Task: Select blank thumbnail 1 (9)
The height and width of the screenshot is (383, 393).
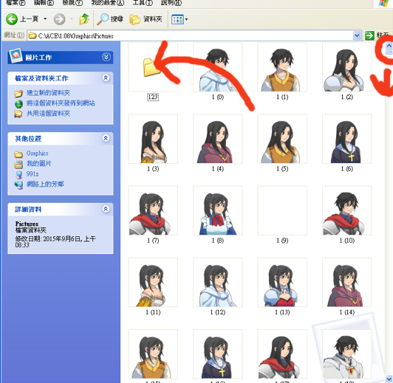Action: (282, 211)
